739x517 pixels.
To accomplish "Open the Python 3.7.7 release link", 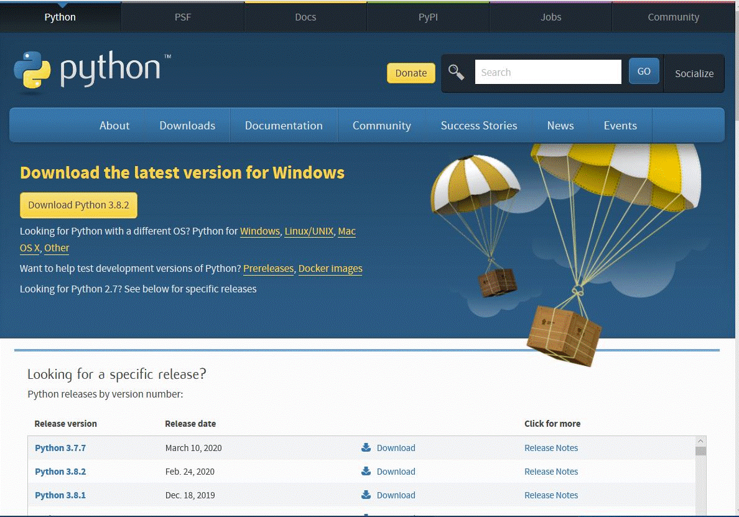I will (x=60, y=448).
